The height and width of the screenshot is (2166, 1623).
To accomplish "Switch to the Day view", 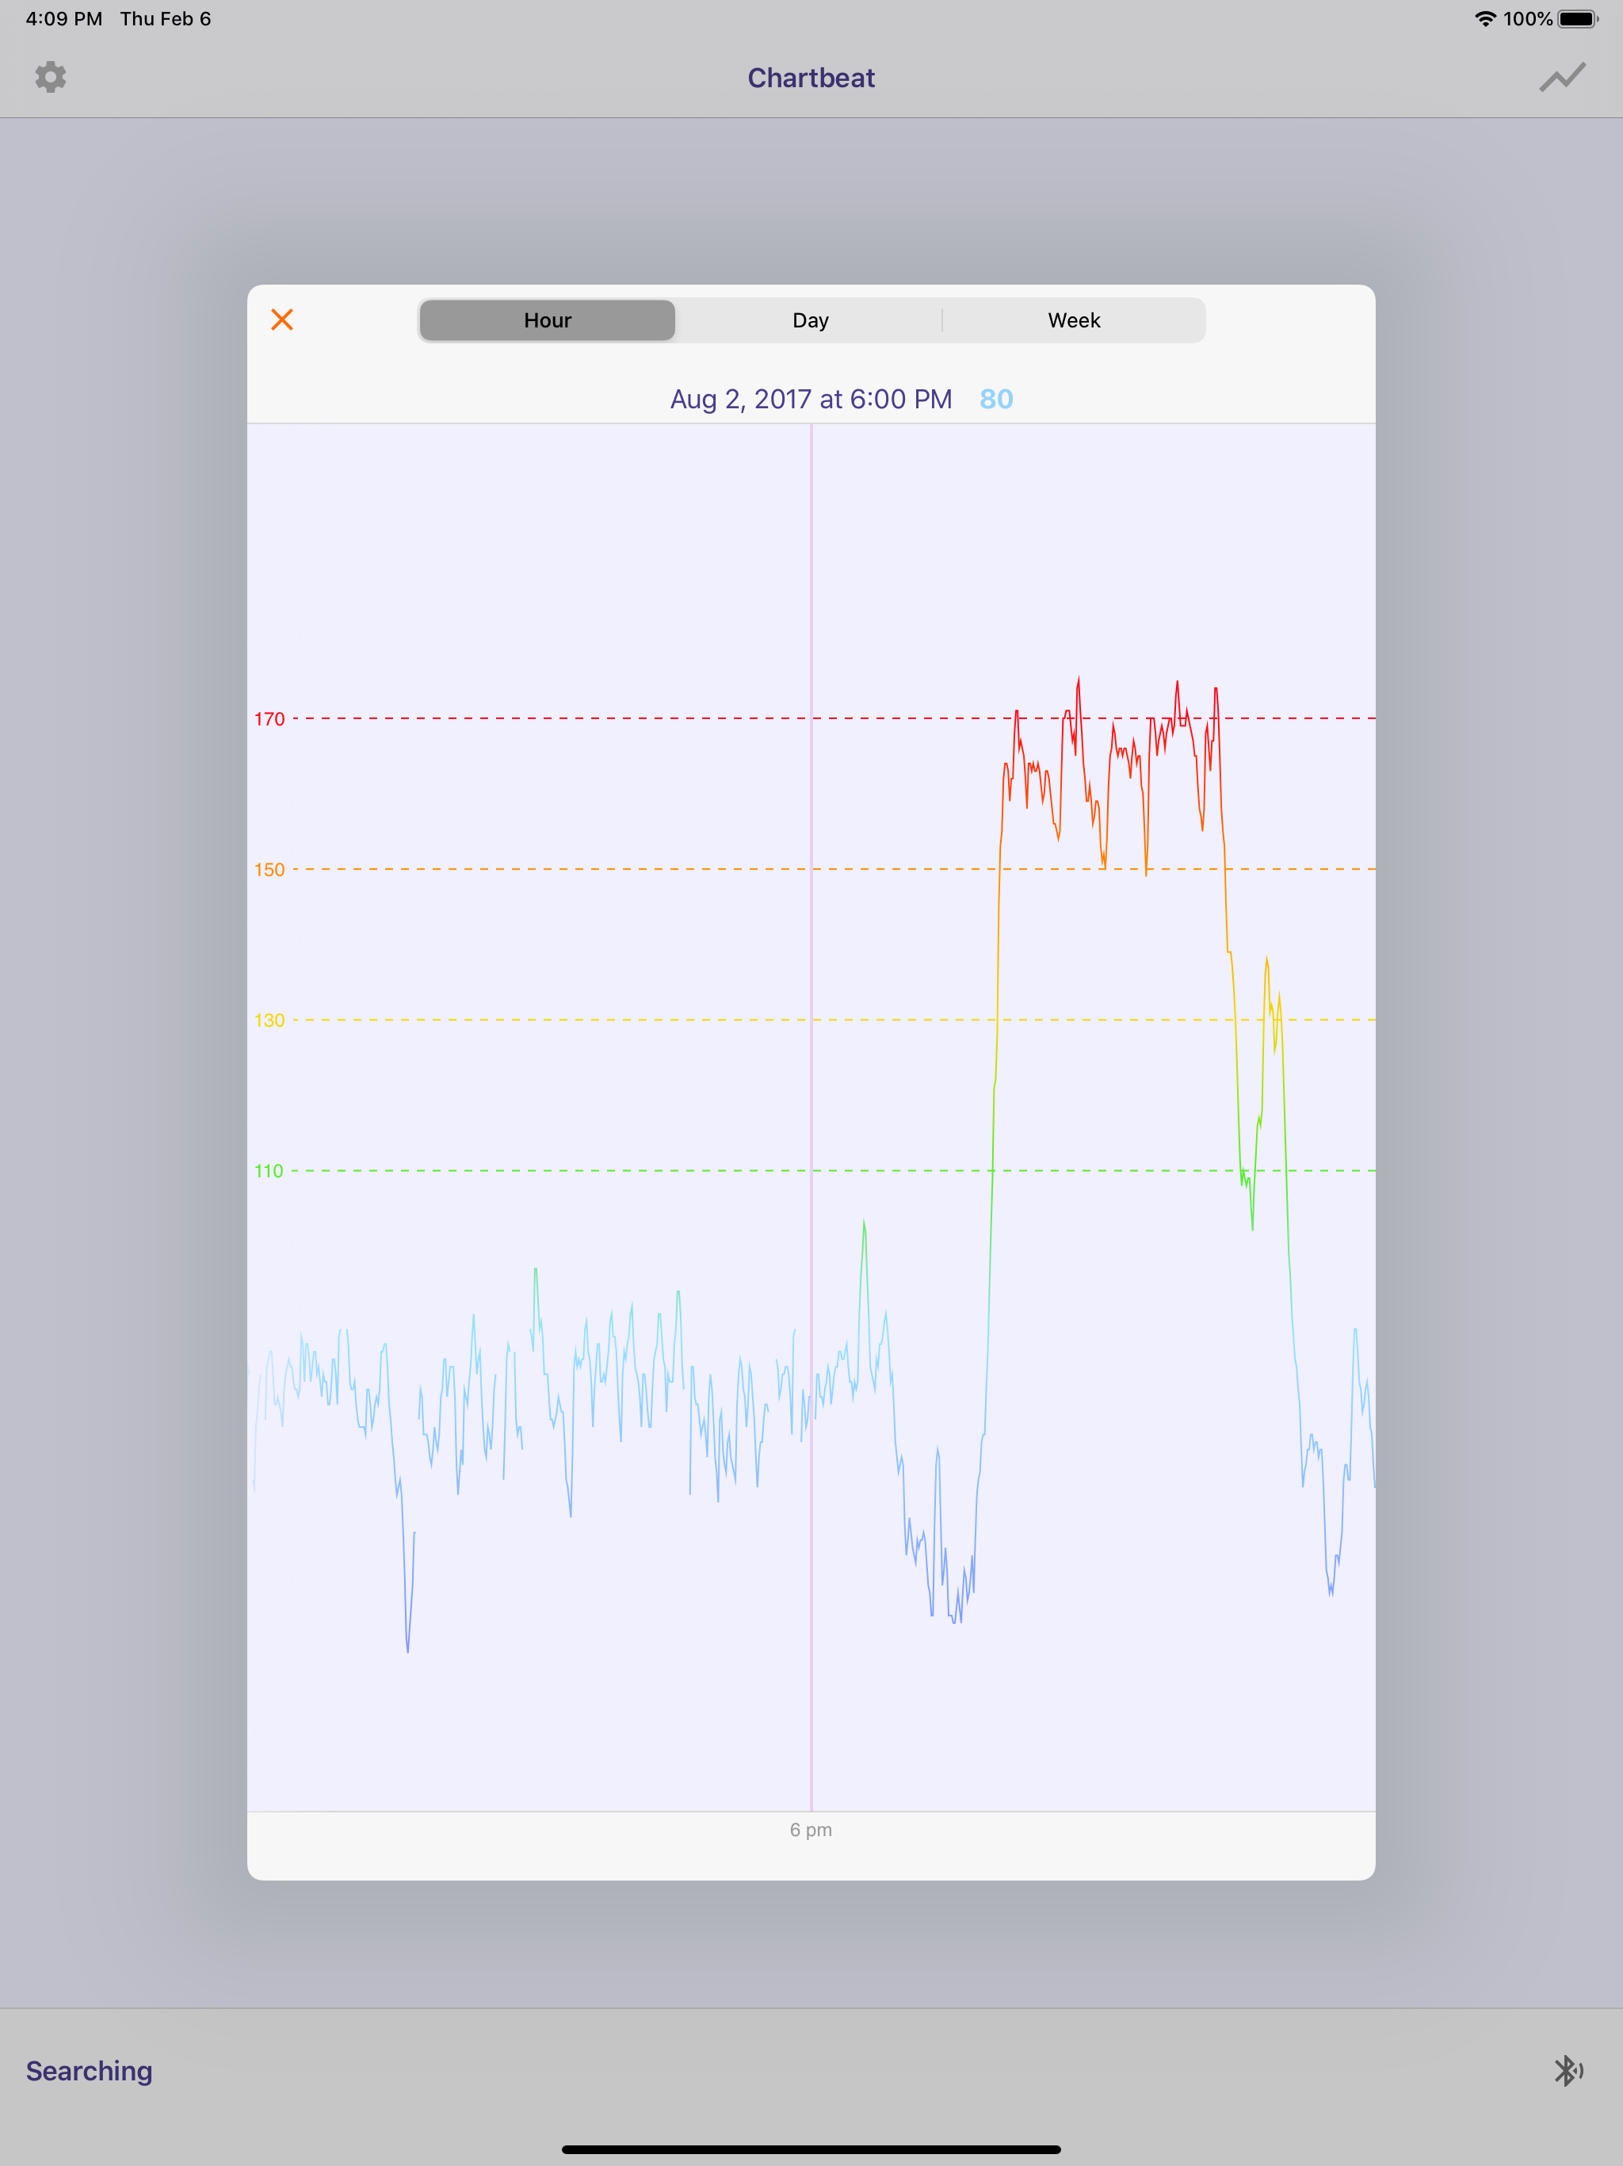I will pos(811,320).
